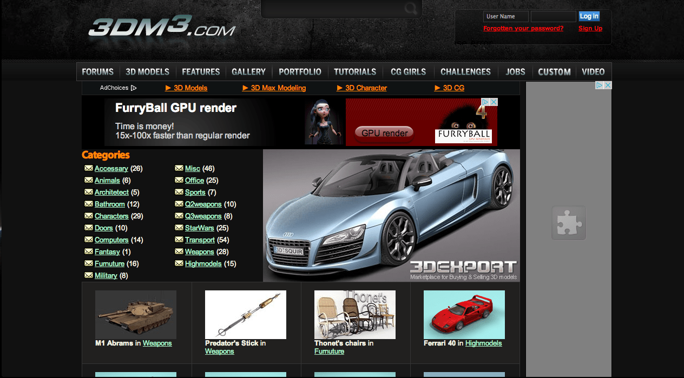Open the Forums menu item
The image size is (684, 378).
tap(98, 71)
